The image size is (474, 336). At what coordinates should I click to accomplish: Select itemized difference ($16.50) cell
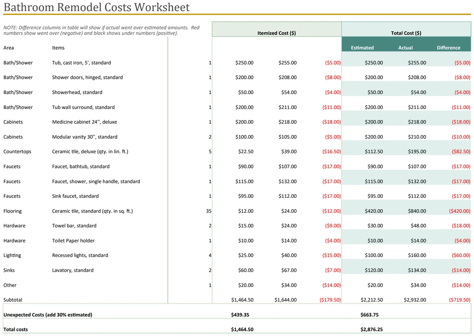tap(331, 152)
